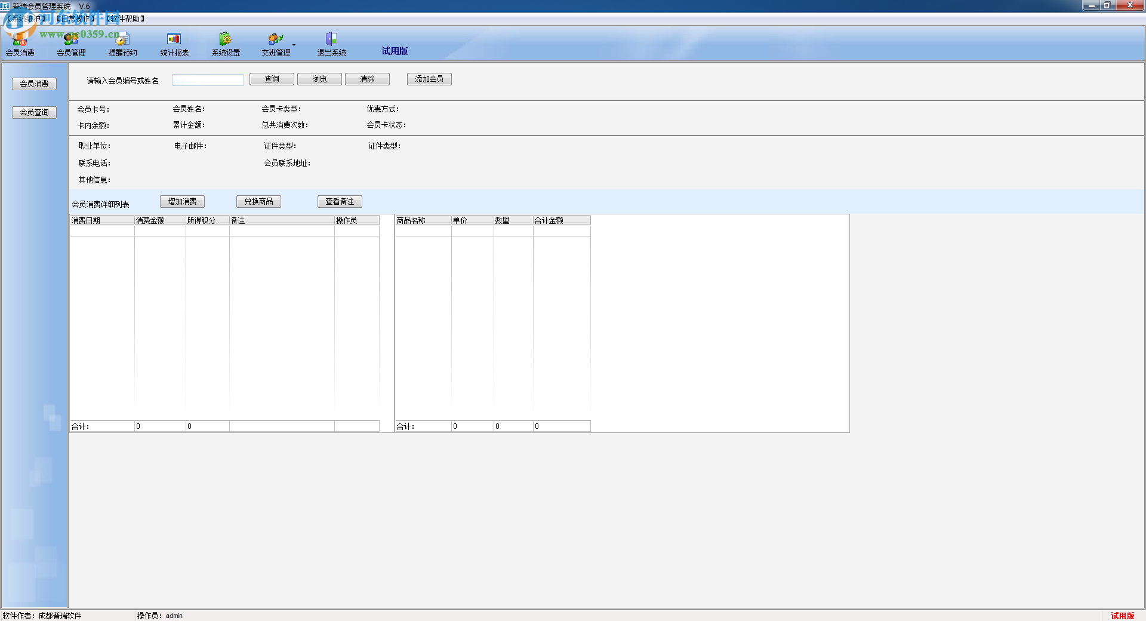Click the 操作员 column header

357,220
